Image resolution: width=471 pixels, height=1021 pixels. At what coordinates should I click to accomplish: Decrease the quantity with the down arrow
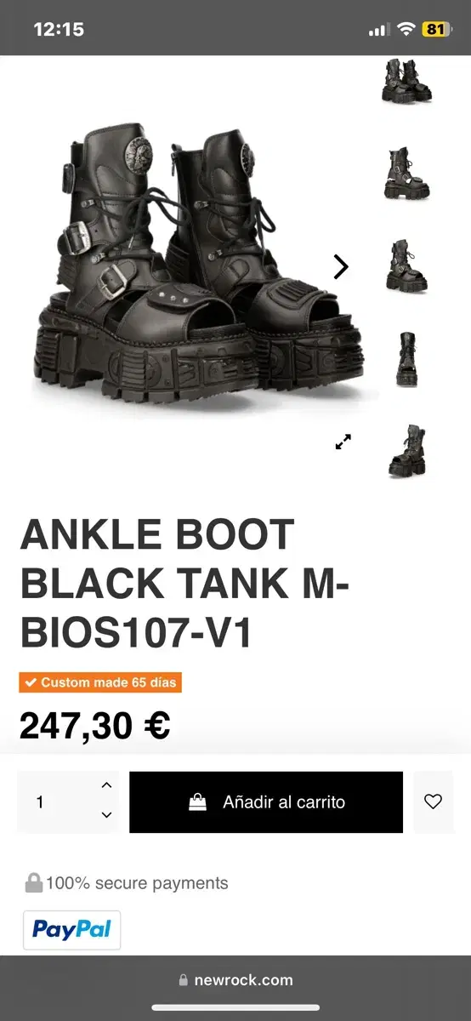[x=106, y=815]
